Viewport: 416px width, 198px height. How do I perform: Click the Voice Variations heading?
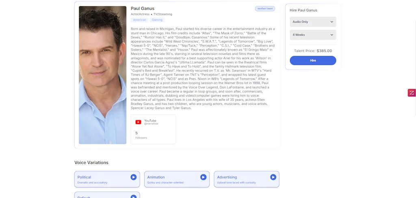tap(91, 163)
